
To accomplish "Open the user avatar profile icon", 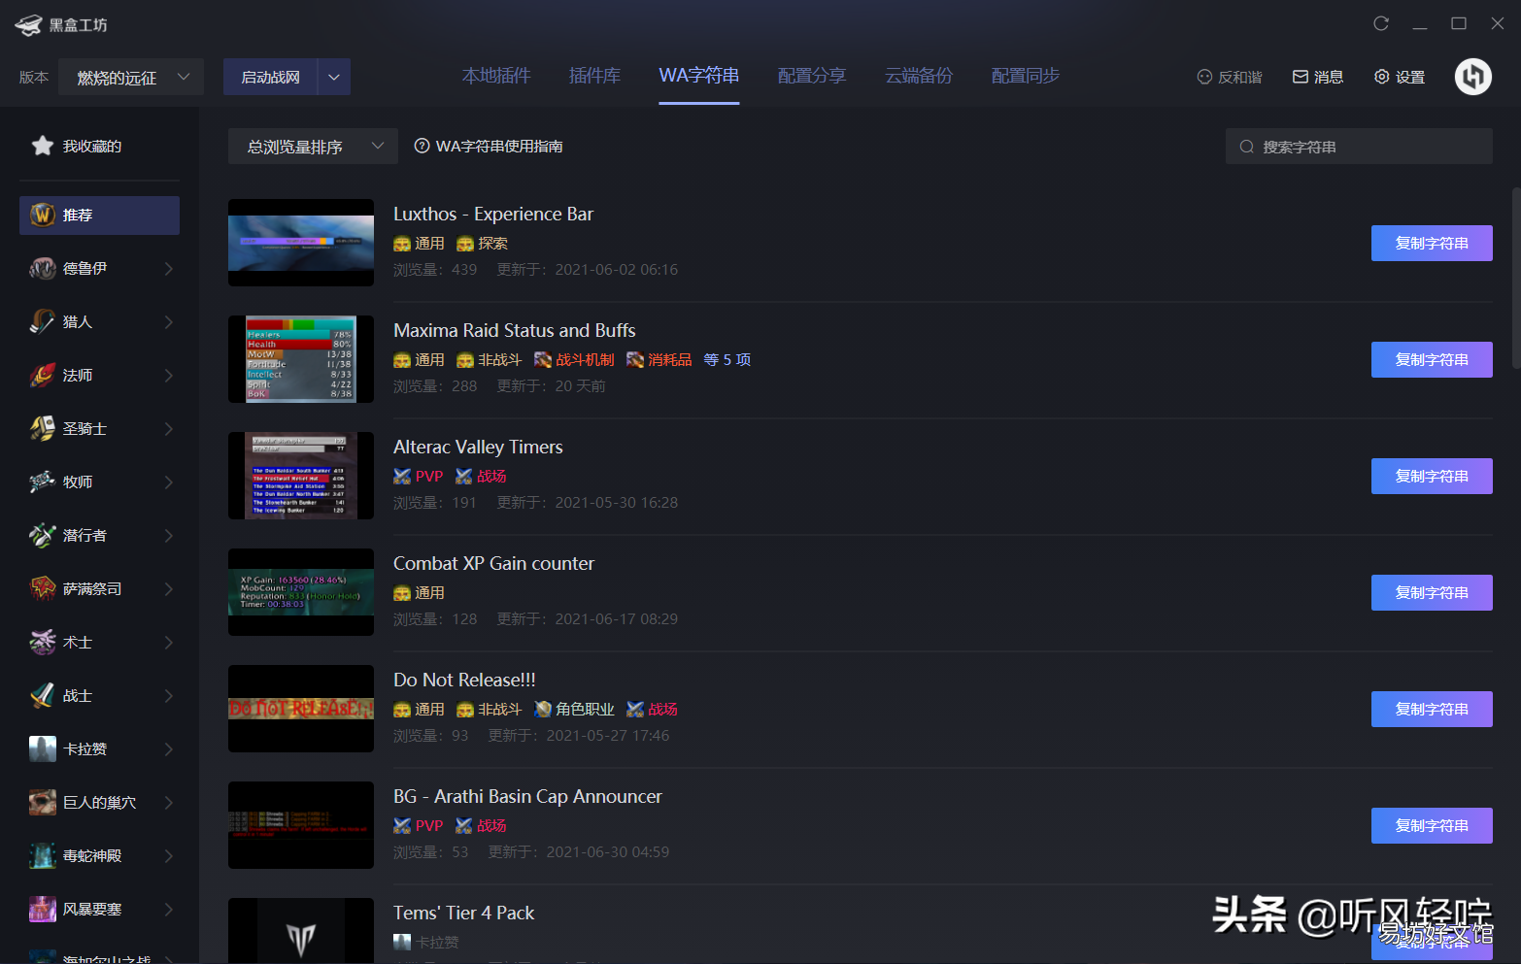I will (x=1473, y=77).
